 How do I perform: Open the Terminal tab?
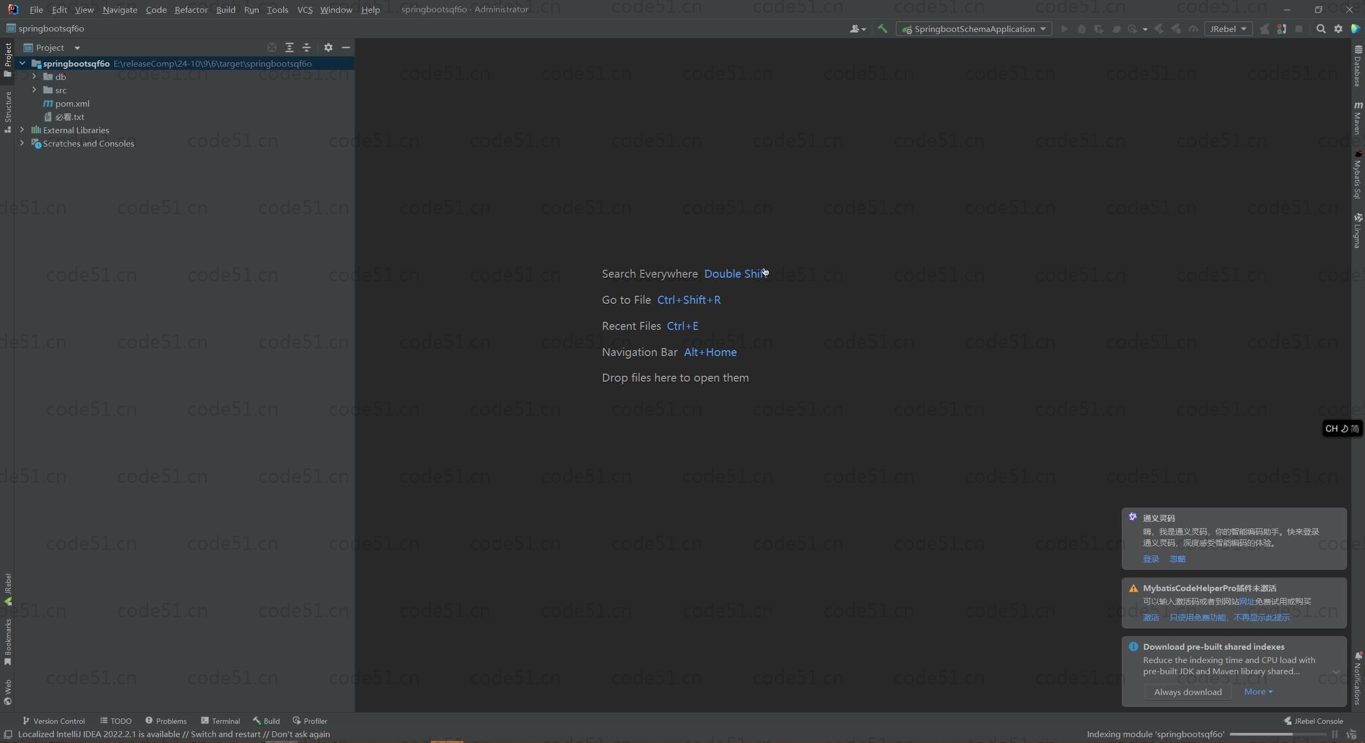[x=220, y=721]
